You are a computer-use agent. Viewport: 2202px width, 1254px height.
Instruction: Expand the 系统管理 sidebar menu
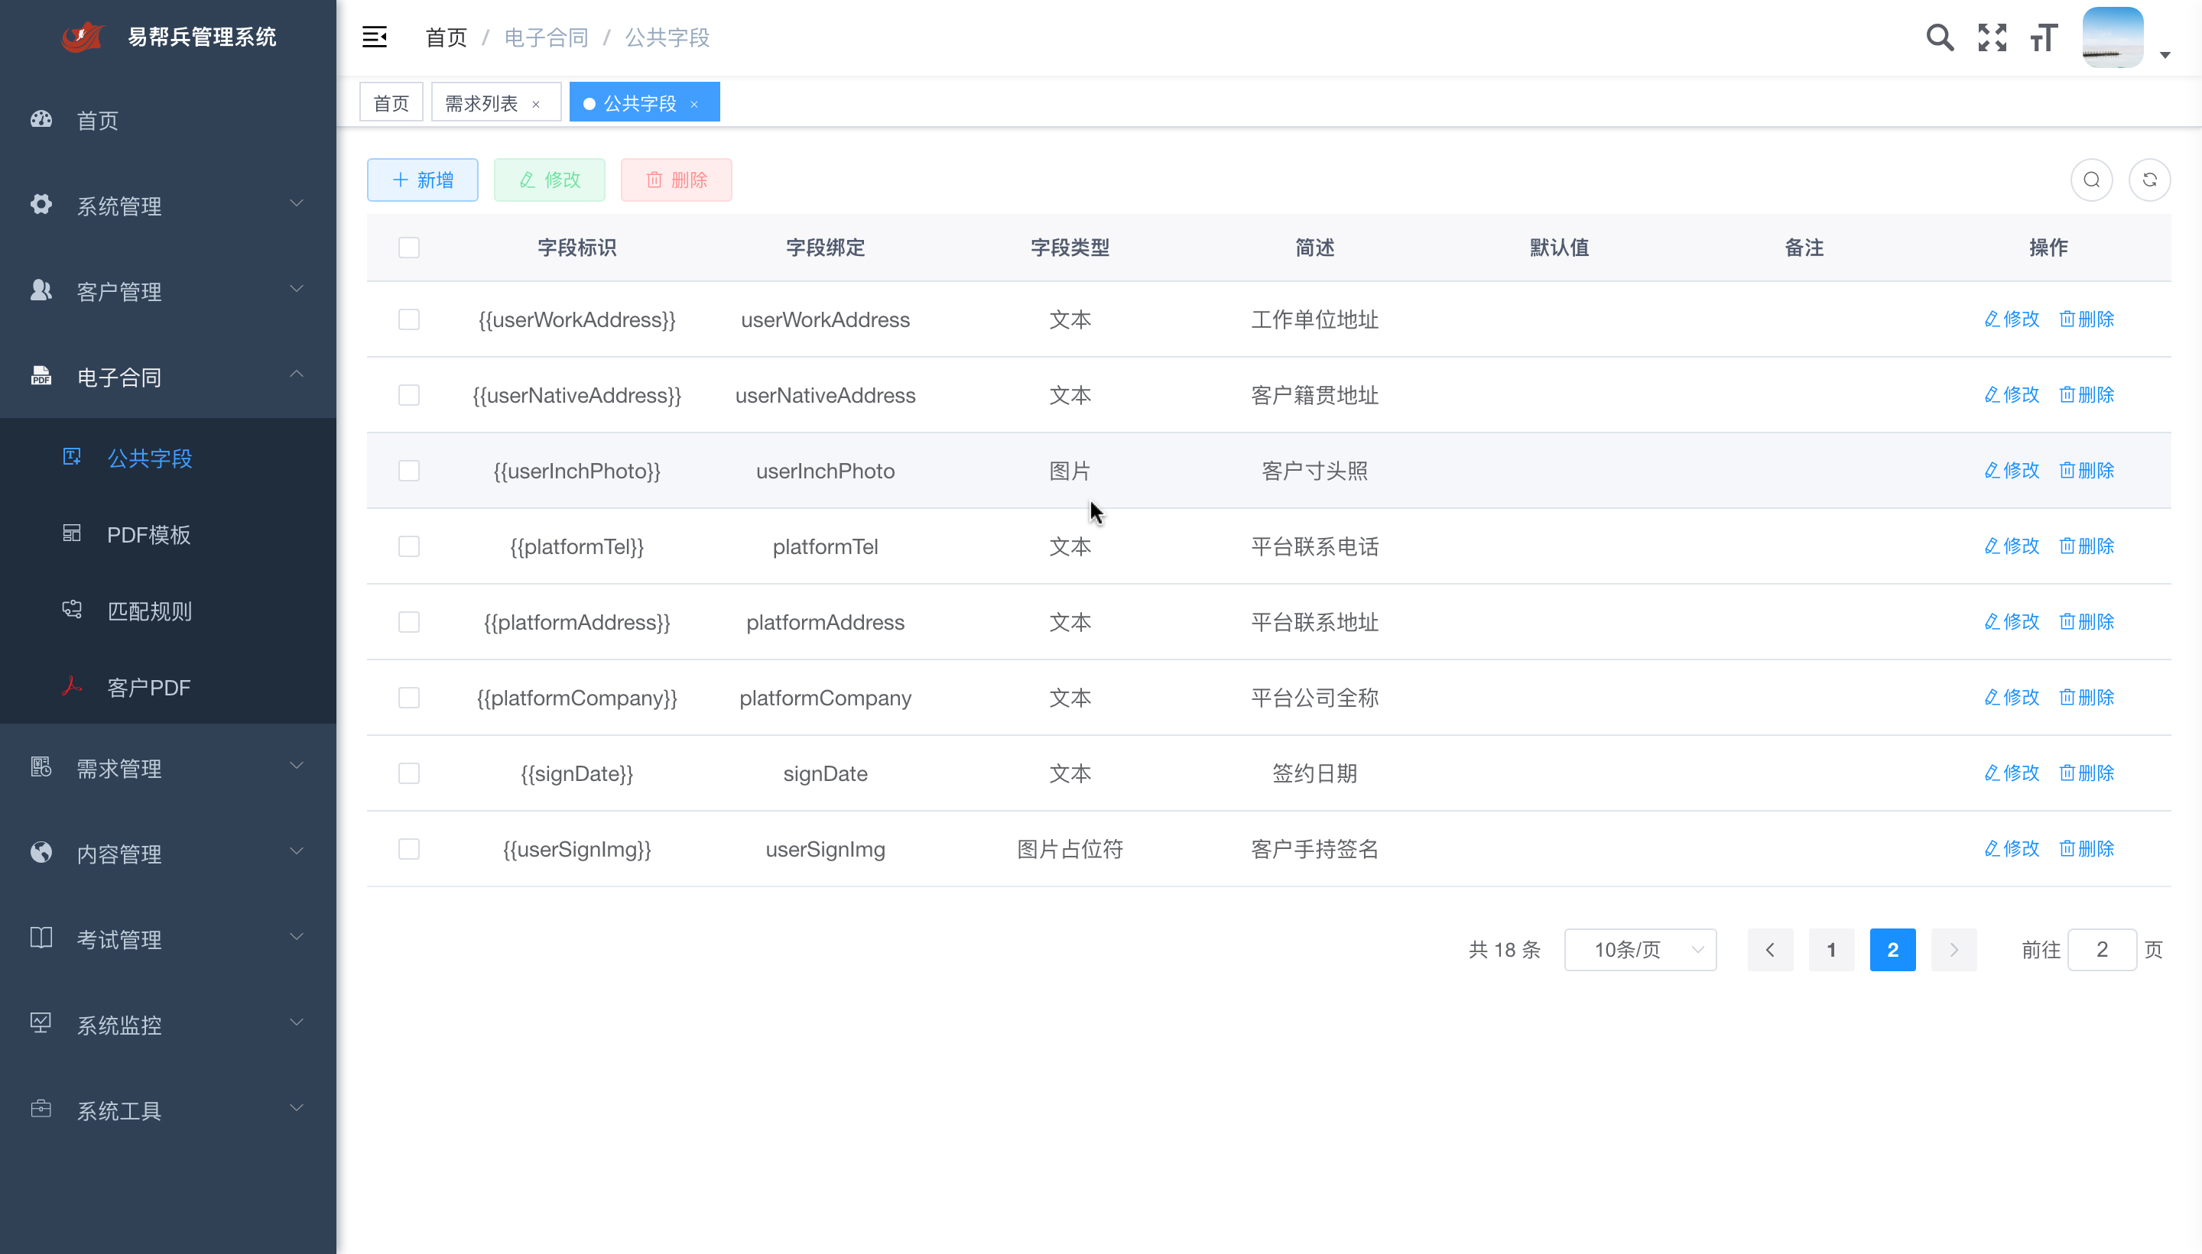point(168,206)
